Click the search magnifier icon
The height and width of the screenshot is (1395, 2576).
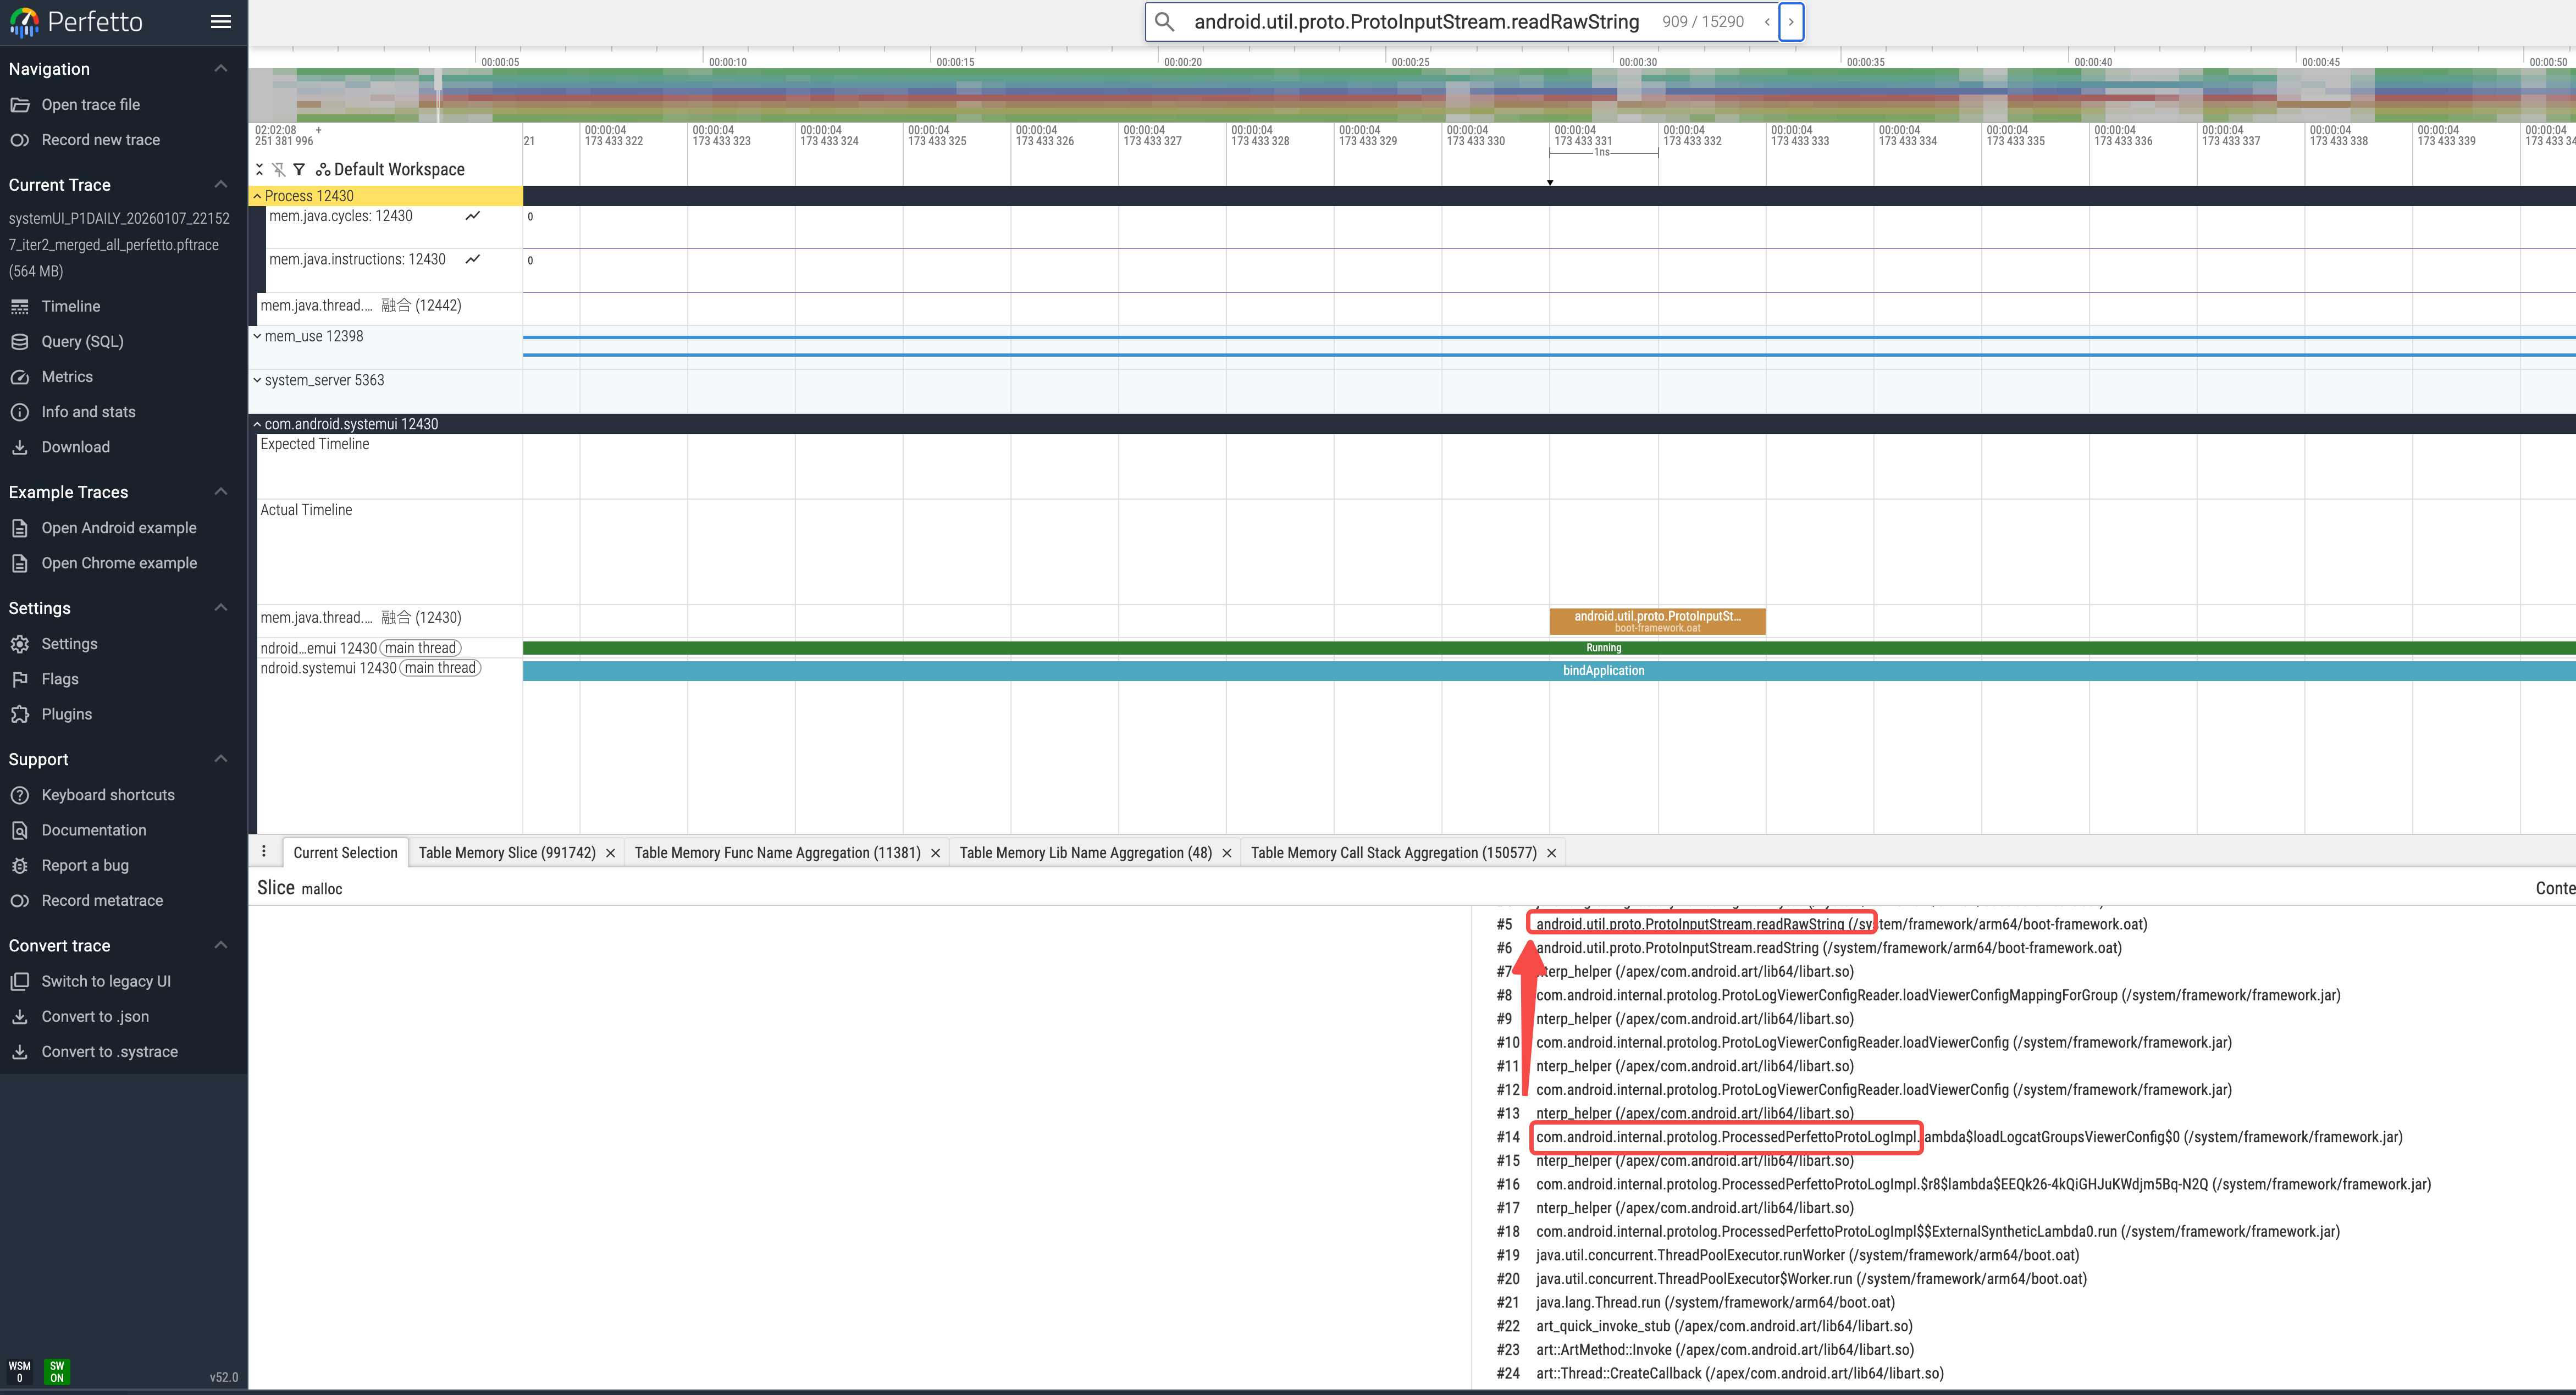[x=1165, y=22]
